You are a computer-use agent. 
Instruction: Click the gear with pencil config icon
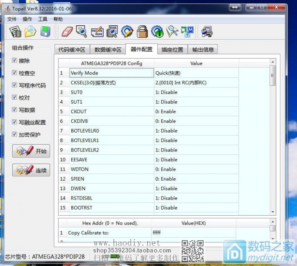point(127,31)
